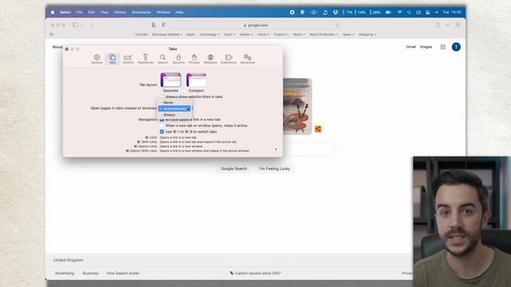Open the Advanced preferences pane
The height and width of the screenshot is (287, 511).
pos(248,59)
